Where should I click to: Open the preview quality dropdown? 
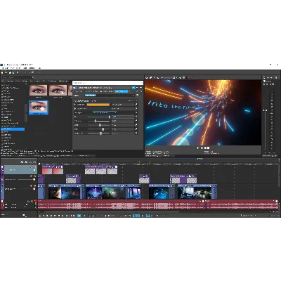(166, 77)
